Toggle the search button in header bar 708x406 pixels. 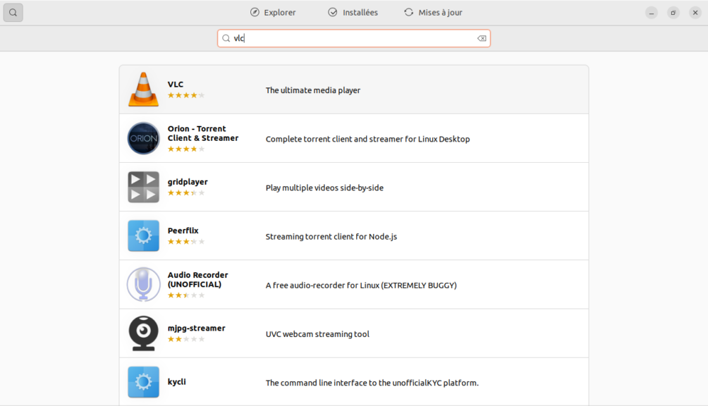13,13
